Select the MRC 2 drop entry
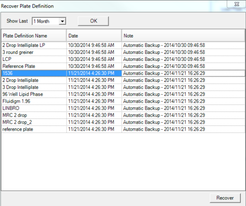The height and width of the screenshot is (206, 246). [123, 115]
